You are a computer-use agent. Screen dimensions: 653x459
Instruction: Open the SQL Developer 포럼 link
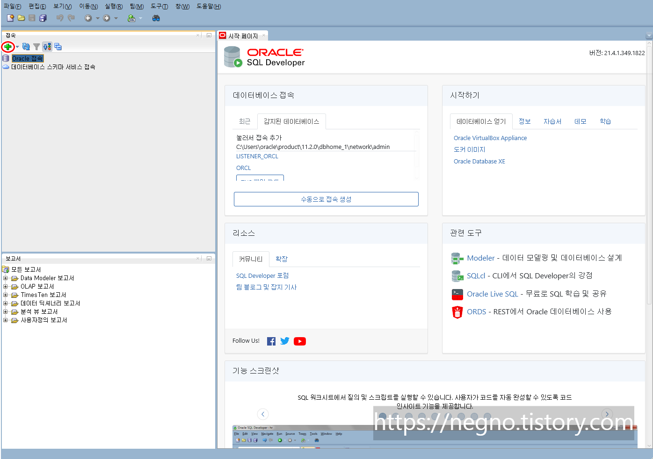262,276
